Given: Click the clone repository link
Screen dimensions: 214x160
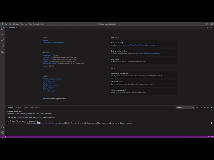Looking at the screenshot, I should point(59,42).
